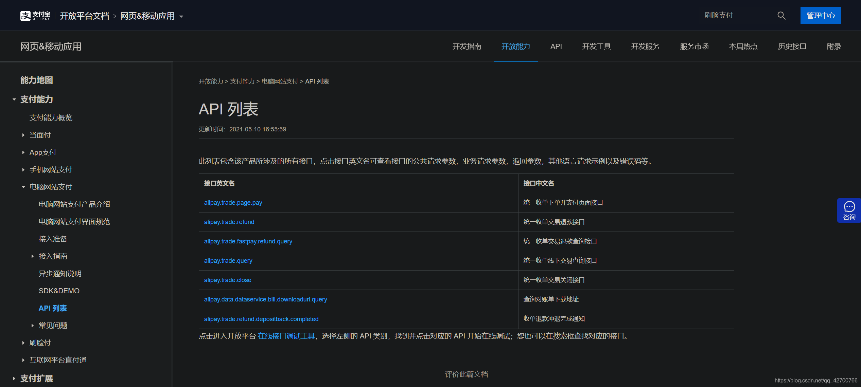Screen dimensions: 861x387
Task: Open alipay.data.dataservice.bill.downloadurl.query link
Action: 265,299
